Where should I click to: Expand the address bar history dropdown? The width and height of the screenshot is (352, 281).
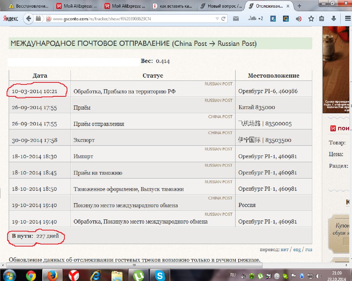pos(217,19)
